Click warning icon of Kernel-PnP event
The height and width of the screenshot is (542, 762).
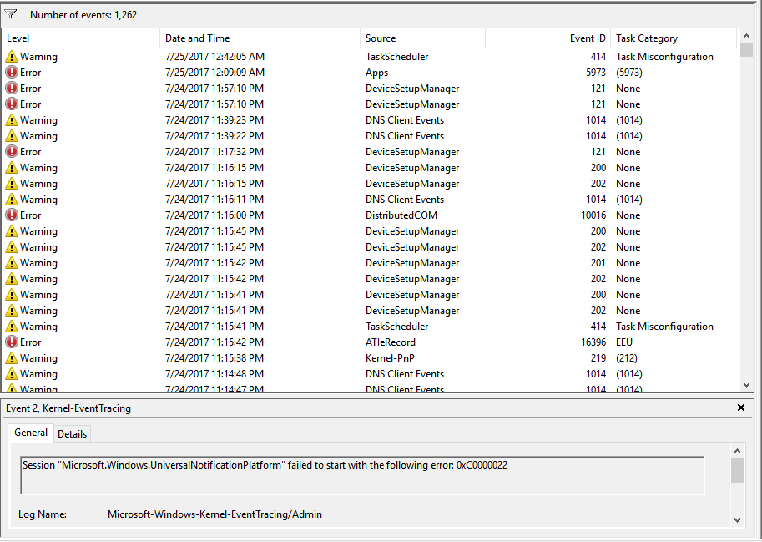click(x=12, y=358)
